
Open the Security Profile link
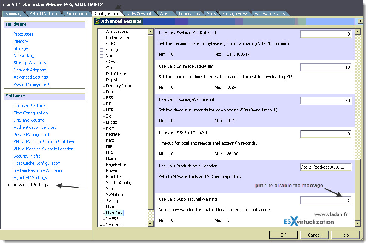click(27, 156)
